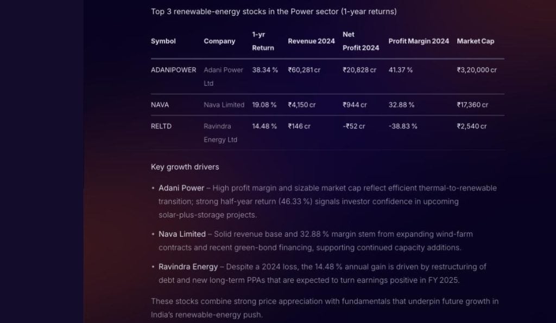The height and width of the screenshot is (323, 556).
Task: Select the NAVA symbol cell
Action: tap(160, 105)
